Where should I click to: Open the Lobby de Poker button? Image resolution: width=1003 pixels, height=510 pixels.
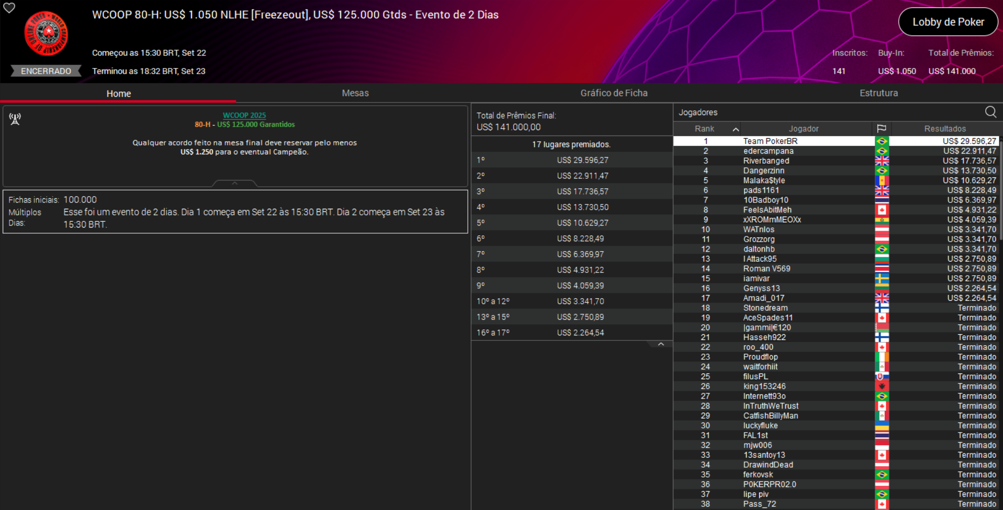[948, 22]
